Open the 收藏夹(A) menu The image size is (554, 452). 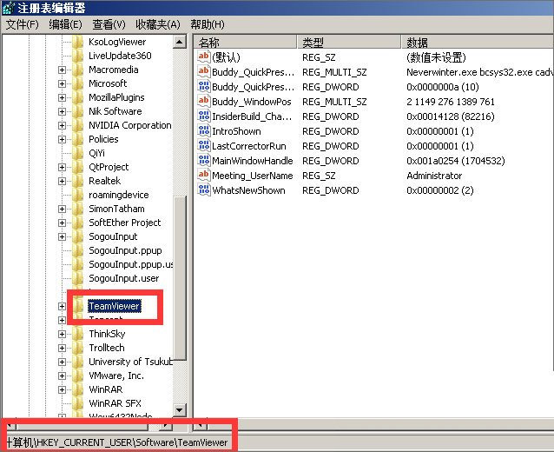click(157, 24)
